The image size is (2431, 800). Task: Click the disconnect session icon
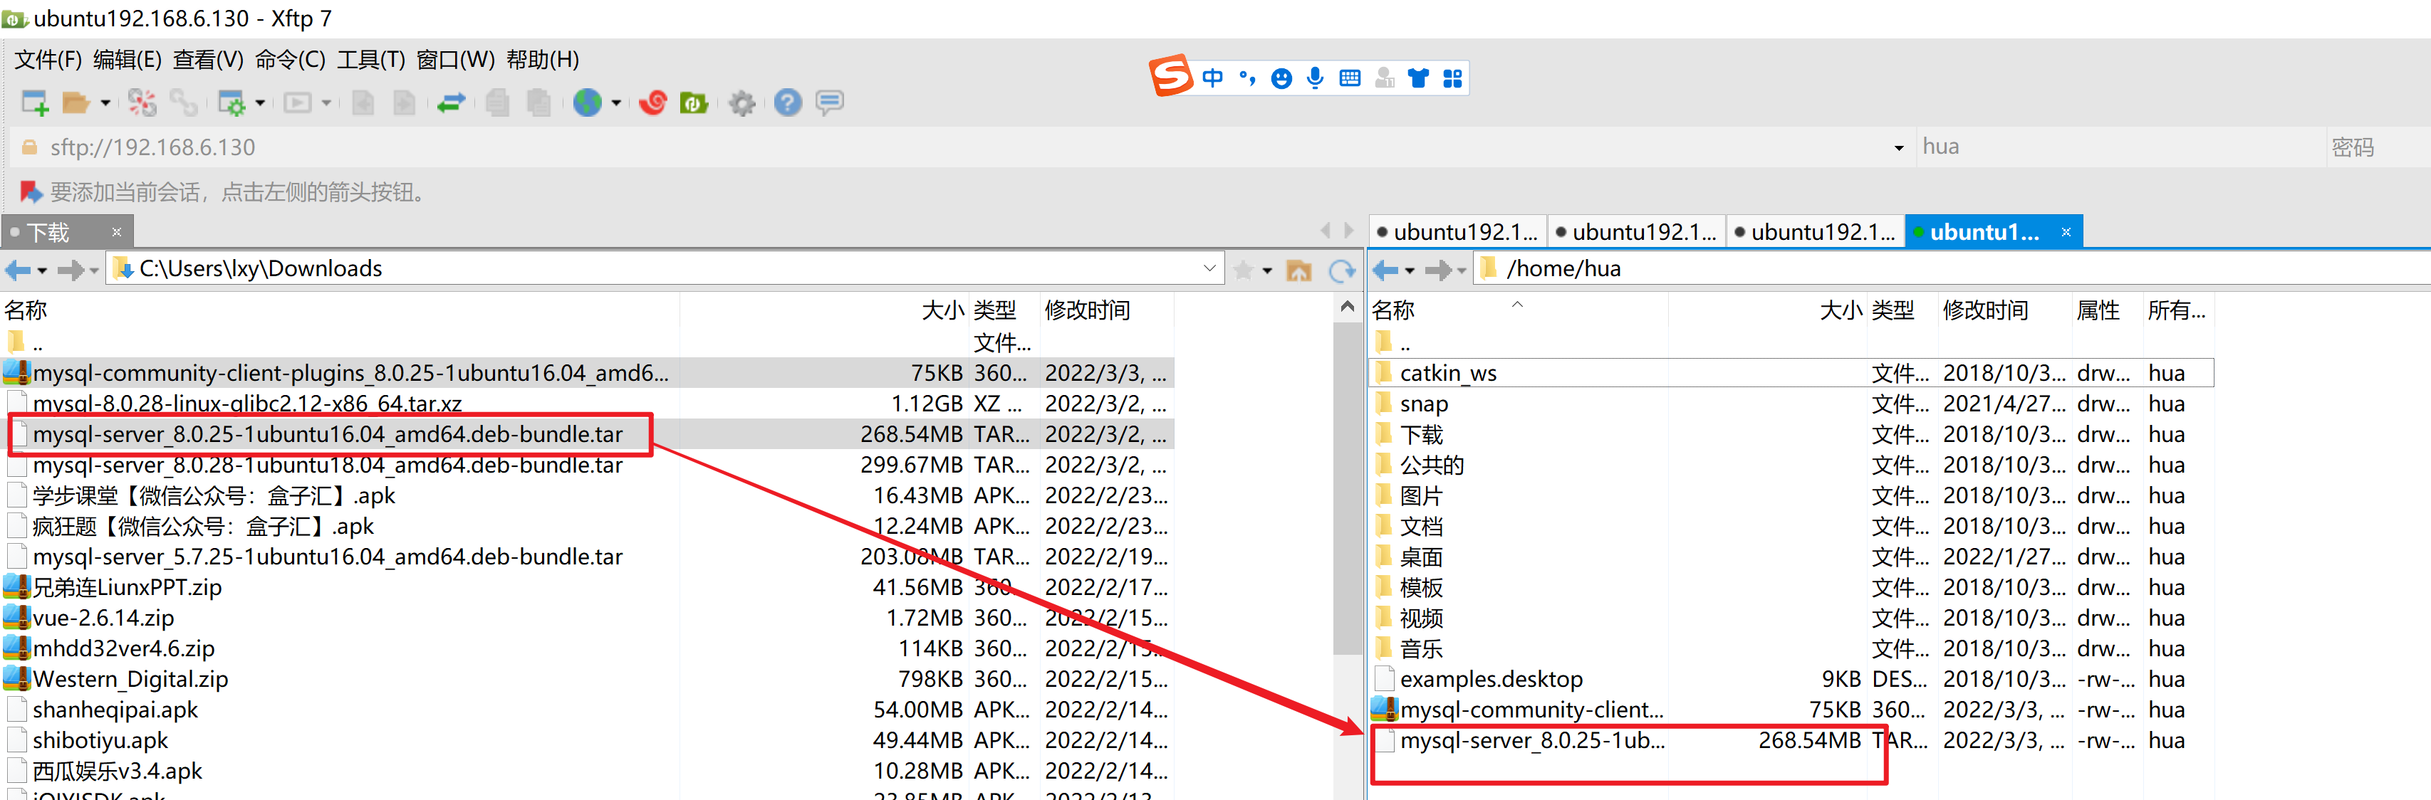click(142, 102)
